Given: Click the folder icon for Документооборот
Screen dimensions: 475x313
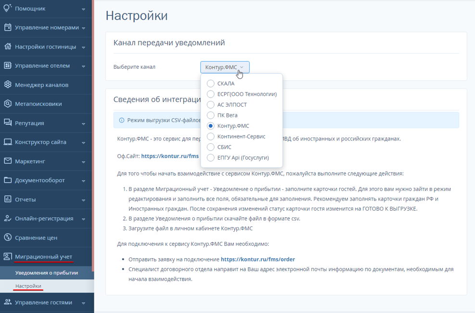Looking at the screenshot, I should point(8,180).
